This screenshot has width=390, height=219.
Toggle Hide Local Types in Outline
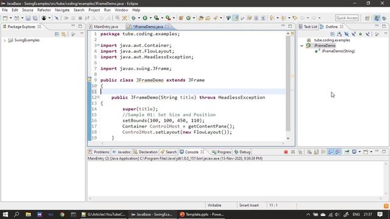pos(367,34)
